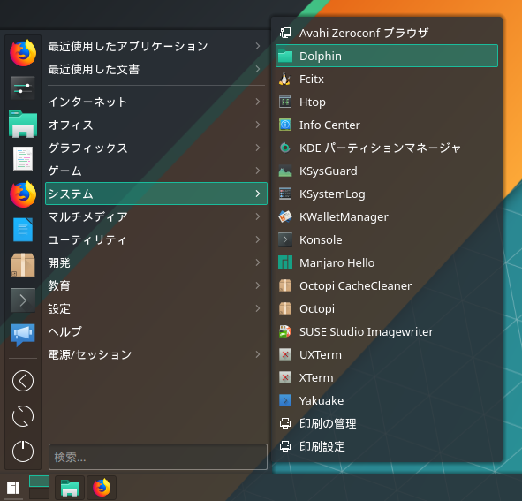Launch Octopi package box in favorites sidebar
The height and width of the screenshot is (501, 522).
click(23, 265)
